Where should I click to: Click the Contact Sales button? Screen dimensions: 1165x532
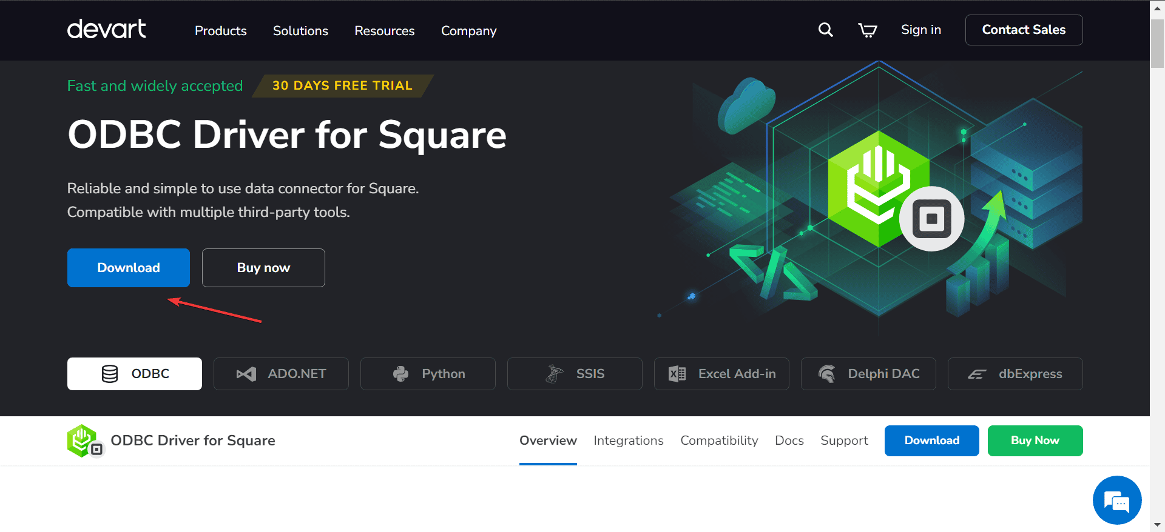pos(1024,30)
